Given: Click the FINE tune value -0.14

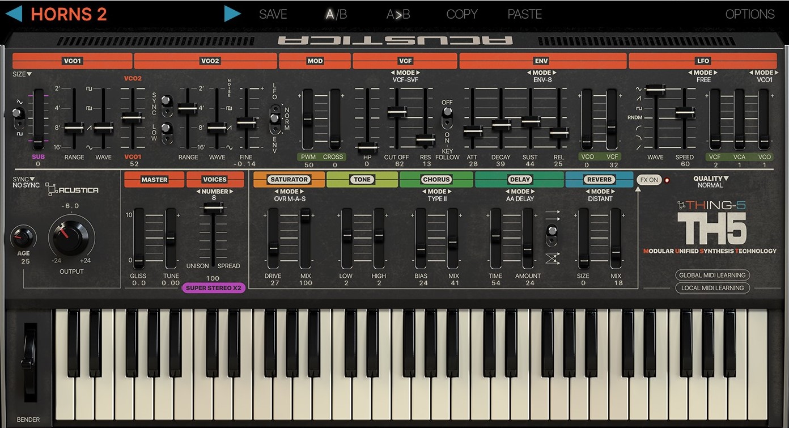Looking at the screenshot, I should click(245, 164).
